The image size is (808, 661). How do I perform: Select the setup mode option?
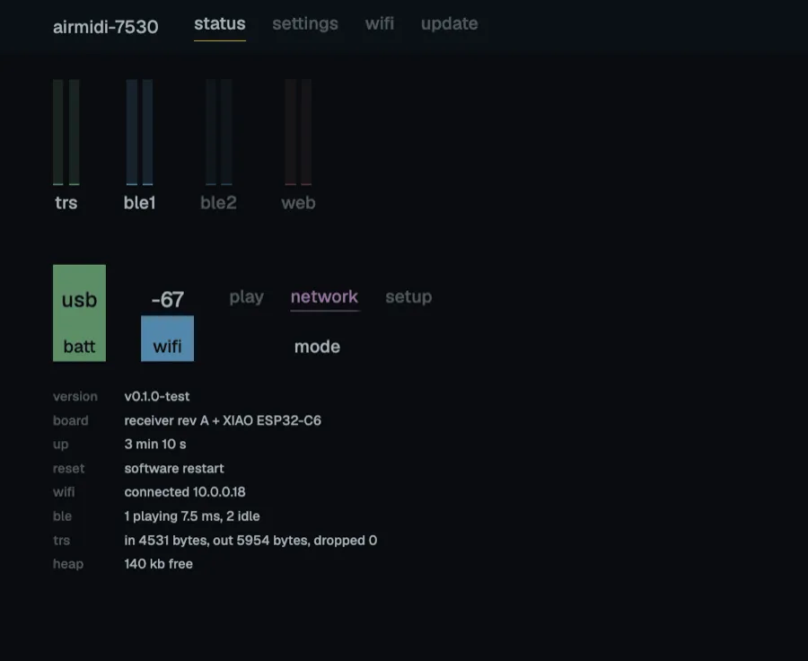(x=408, y=297)
